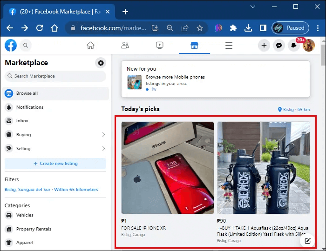Screen dimensions: 326x251
Task: Select the Facebook Marketplace browser tab
Action: (59, 12)
